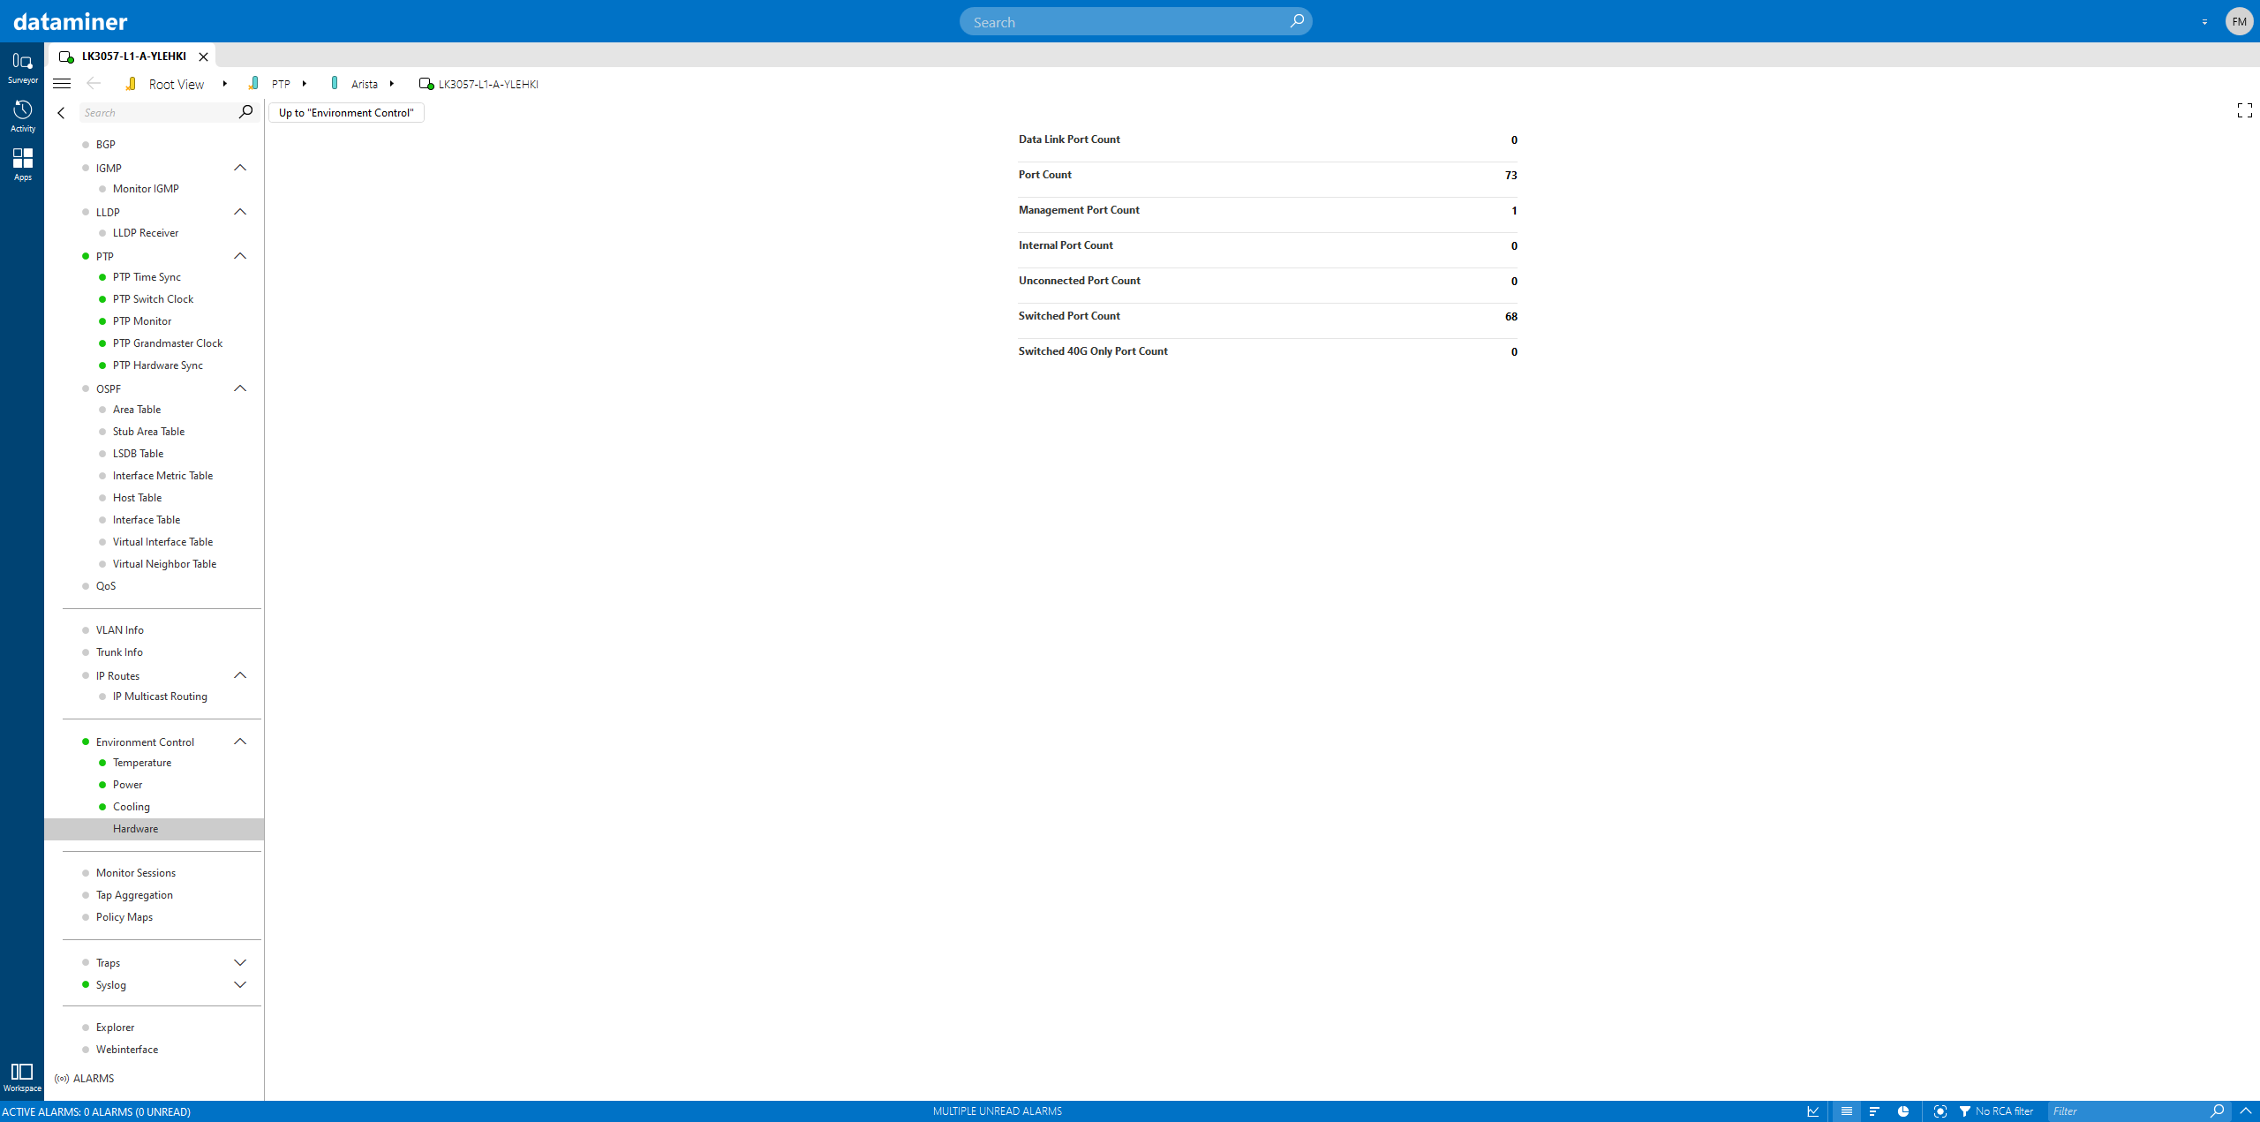This screenshot has height=1122, width=2260.
Task: Open the Interface Metric Table page
Action: click(x=162, y=476)
